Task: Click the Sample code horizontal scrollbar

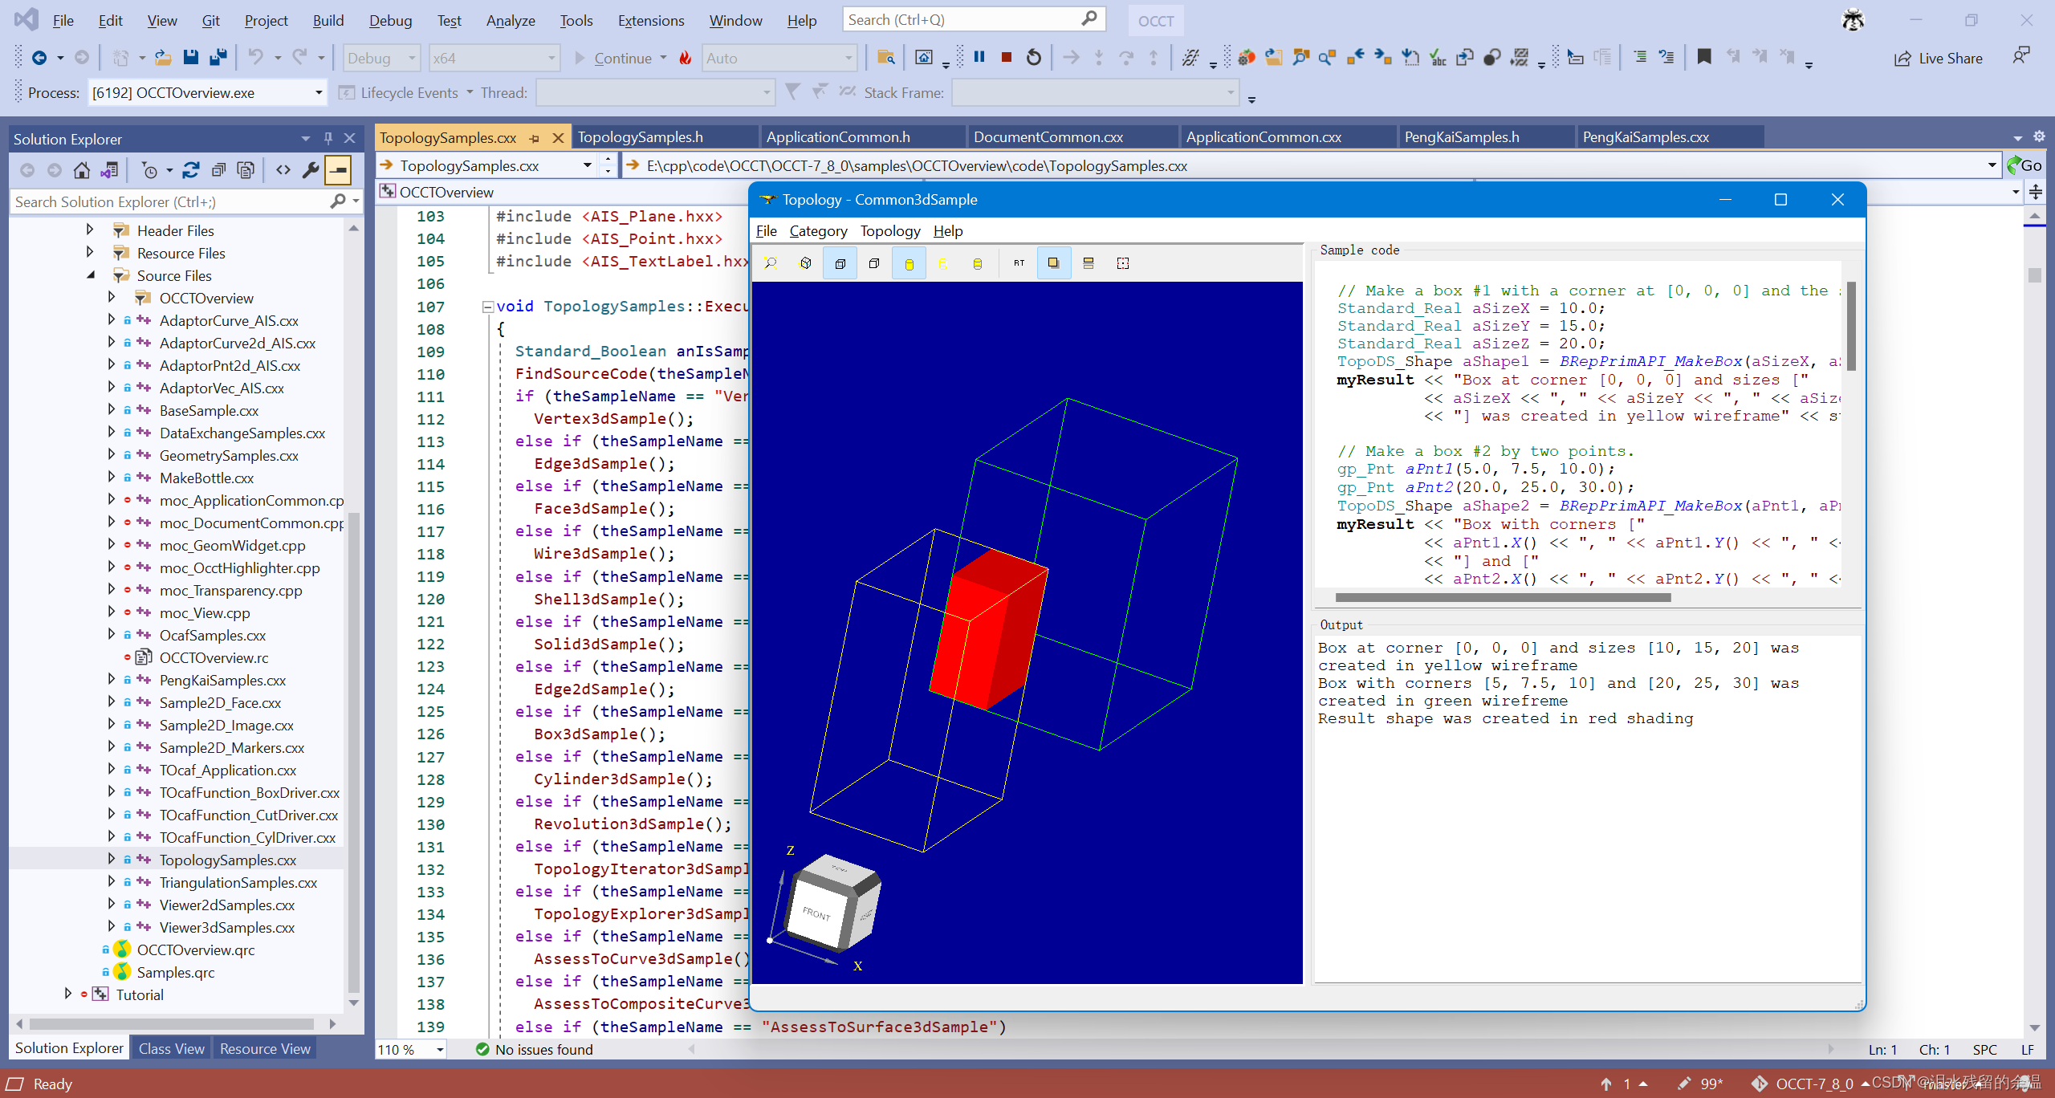Action: [1502, 597]
